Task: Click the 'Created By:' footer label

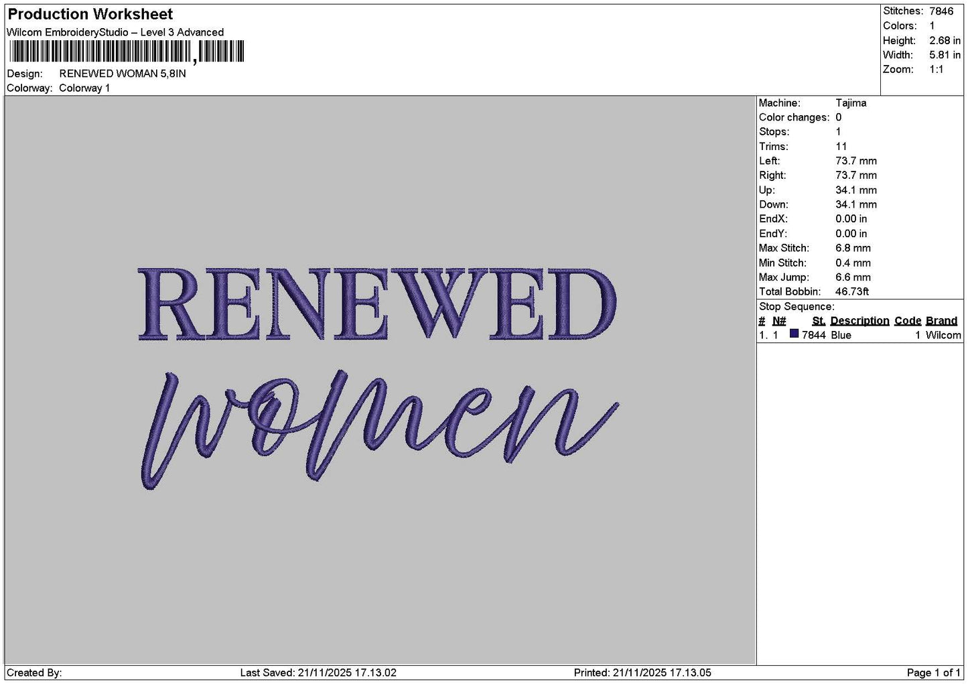Action: coord(34,673)
